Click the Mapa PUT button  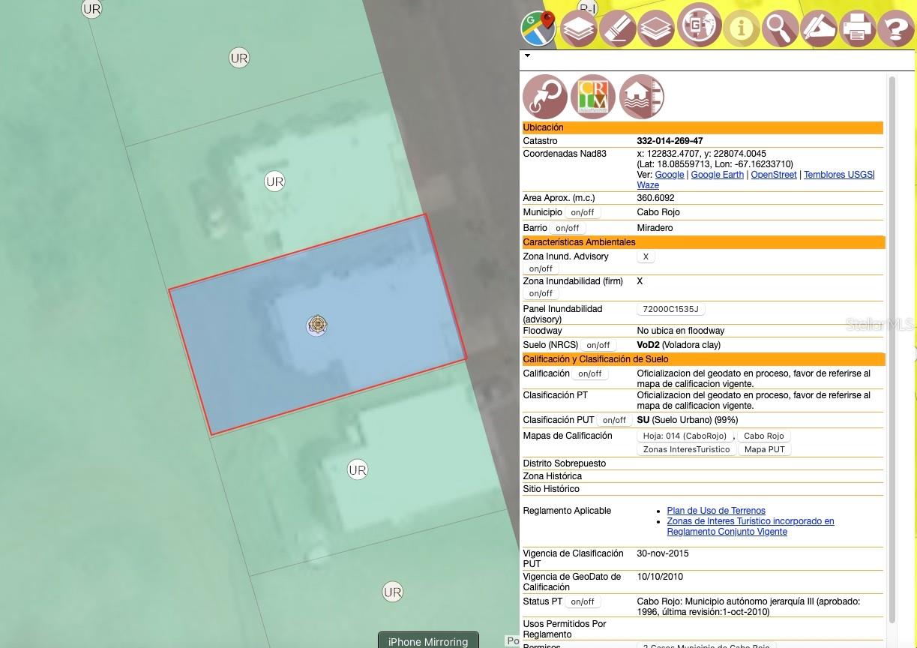click(x=764, y=449)
